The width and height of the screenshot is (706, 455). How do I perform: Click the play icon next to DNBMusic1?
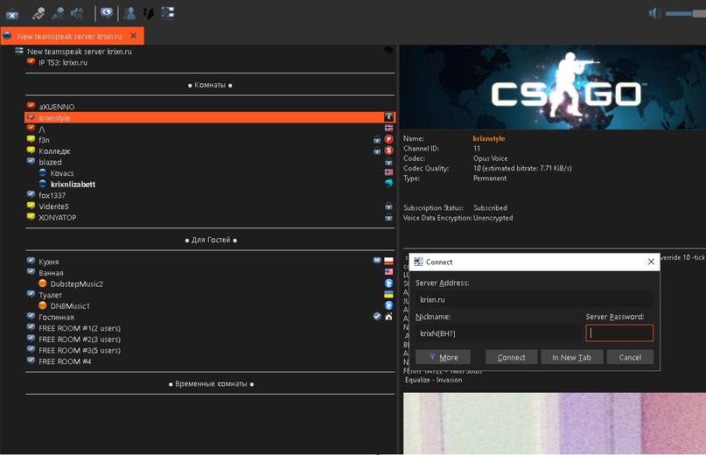pyautogui.click(x=389, y=305)
